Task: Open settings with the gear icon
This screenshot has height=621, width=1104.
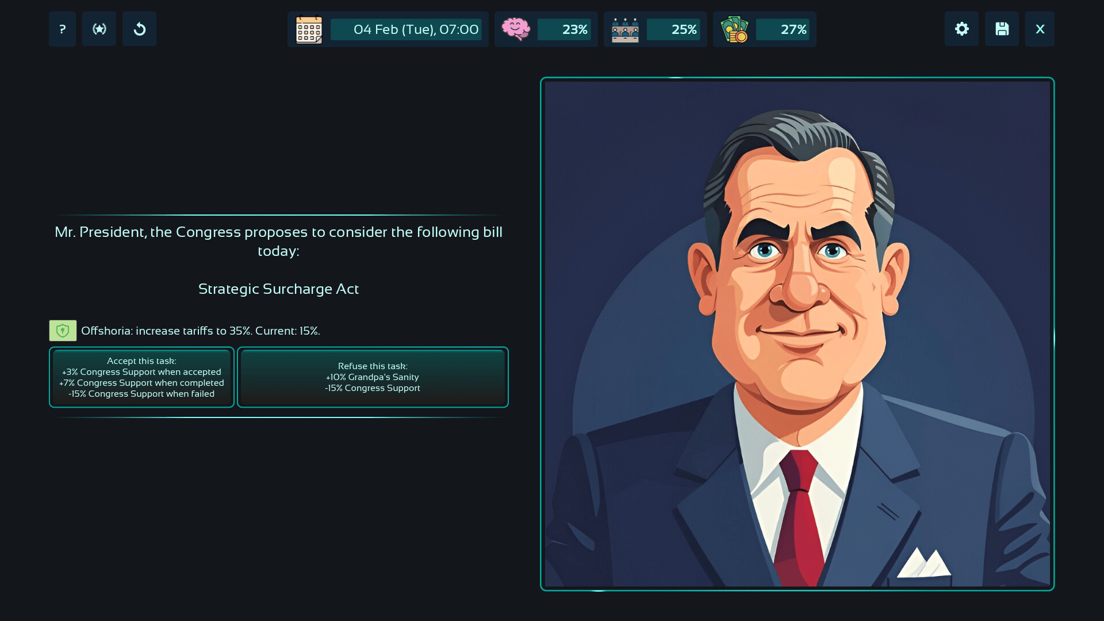Action: 961,29
